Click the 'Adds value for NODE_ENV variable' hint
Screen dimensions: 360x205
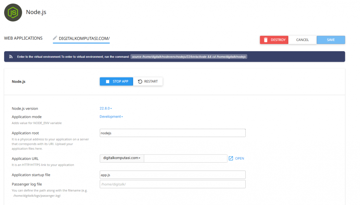pyautogui.click(x=37, y=123)
